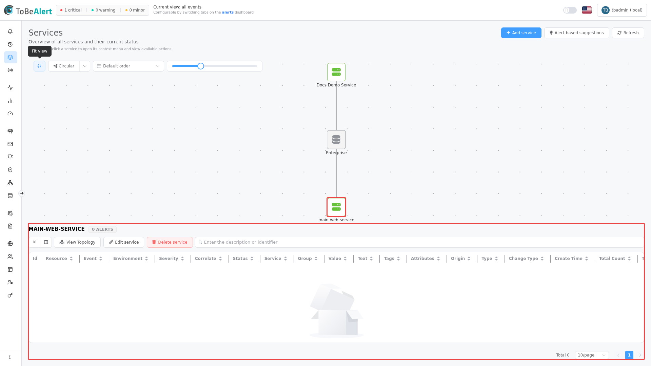Click View Topology button
Screen dimensions: 651x366
[x=77, y=242]
